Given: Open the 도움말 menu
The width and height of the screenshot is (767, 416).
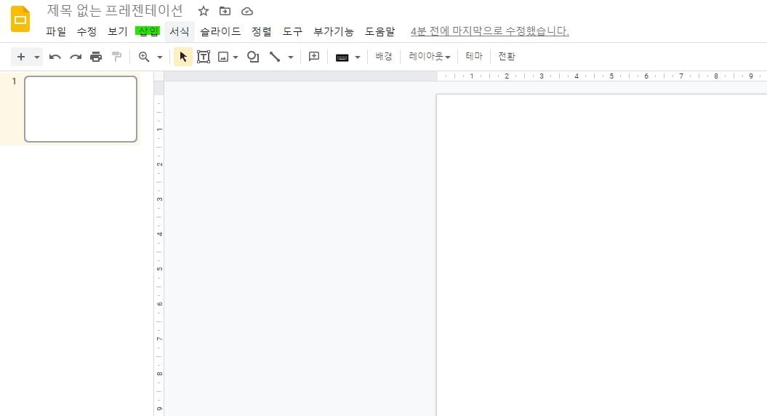Looking at the screenshot, I should pos(380,31).
